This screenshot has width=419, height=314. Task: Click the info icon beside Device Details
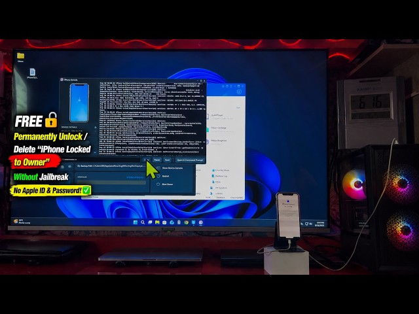tap(95, 128)
